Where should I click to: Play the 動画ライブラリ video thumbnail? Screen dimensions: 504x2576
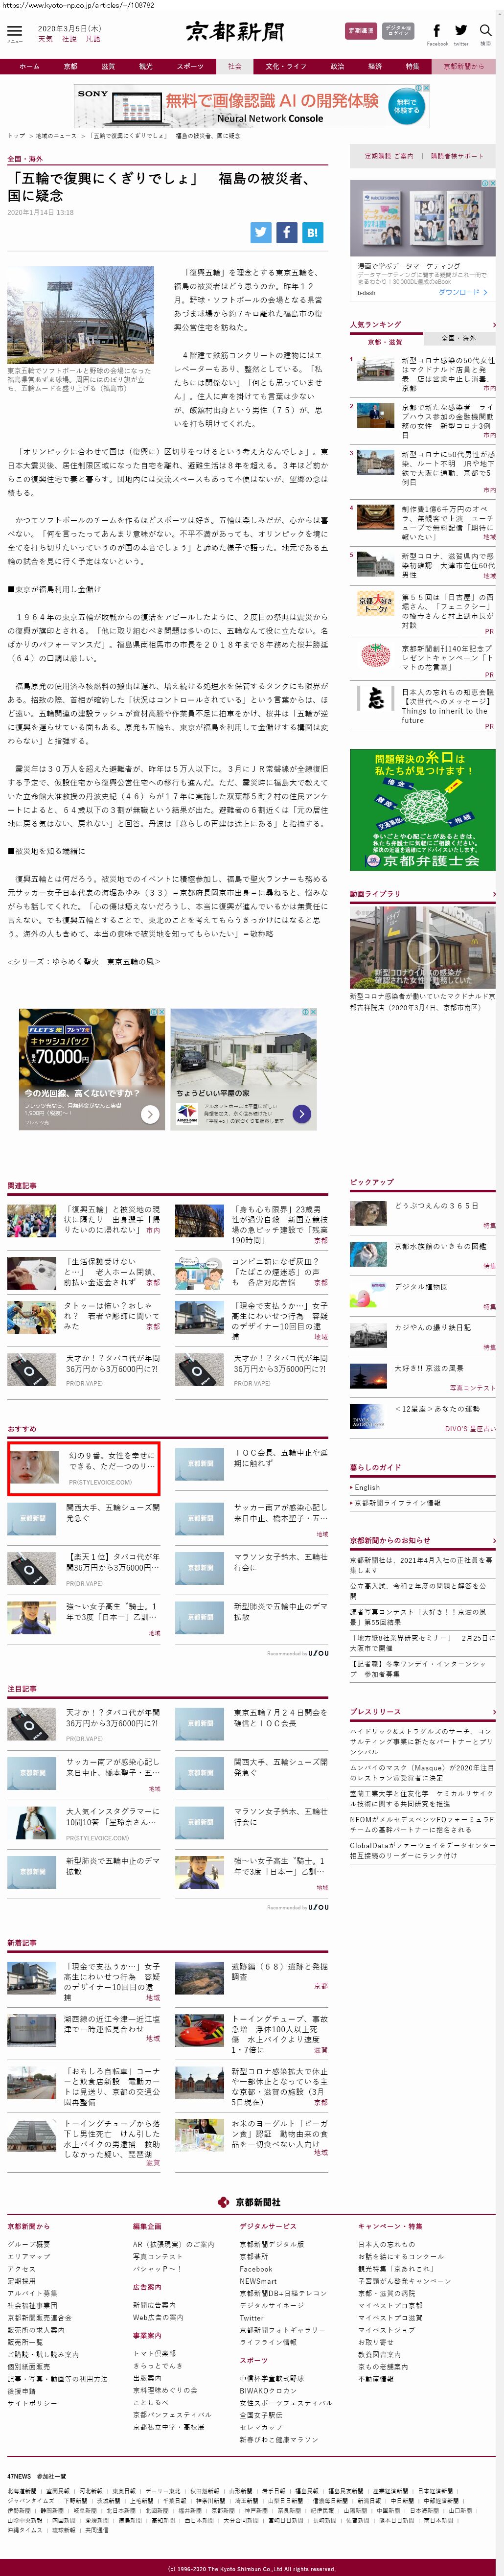(x=421, y=946)
